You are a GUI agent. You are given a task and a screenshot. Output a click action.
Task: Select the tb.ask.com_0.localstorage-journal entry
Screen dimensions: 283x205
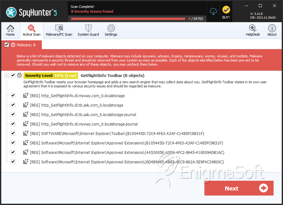point(88,114)
